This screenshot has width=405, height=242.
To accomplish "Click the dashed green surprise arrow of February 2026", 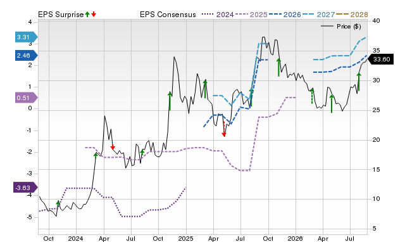I will coord(312,96).
